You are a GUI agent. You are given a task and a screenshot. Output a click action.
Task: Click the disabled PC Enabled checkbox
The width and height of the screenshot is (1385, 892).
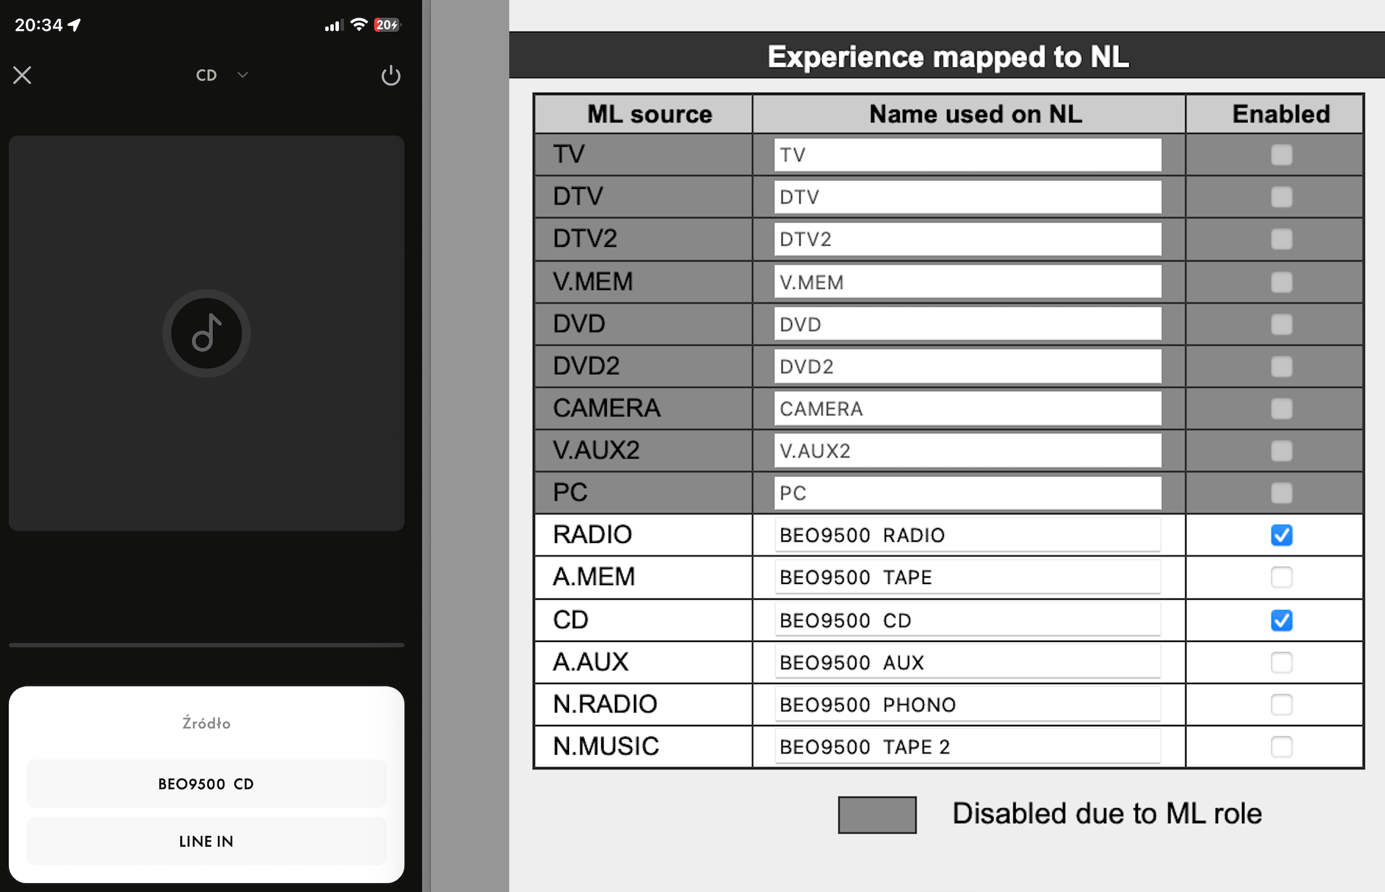tap(1281, 493)
